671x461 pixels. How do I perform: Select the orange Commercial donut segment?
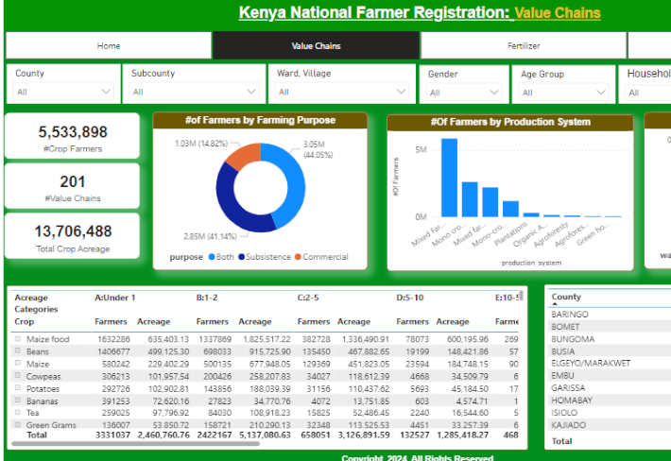(246, 155)
